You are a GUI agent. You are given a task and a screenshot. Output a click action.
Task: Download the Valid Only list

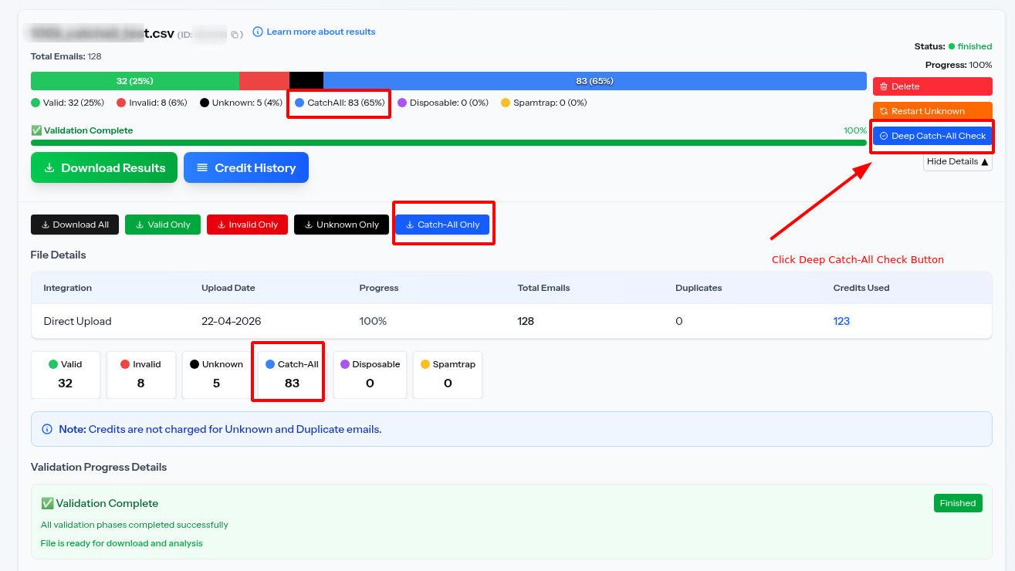point(163,225)
